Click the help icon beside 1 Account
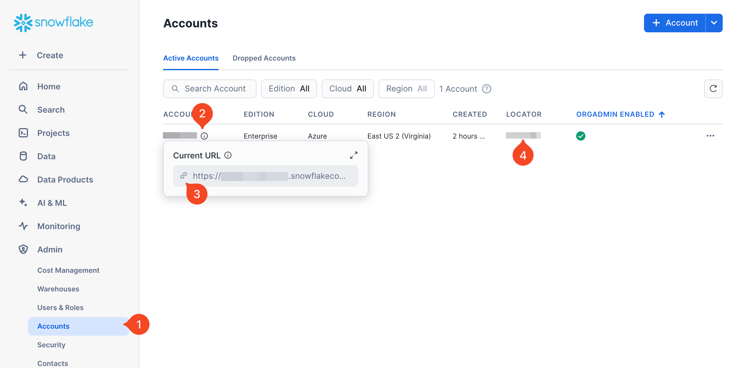The image size is (746, 368). (487, 89)
